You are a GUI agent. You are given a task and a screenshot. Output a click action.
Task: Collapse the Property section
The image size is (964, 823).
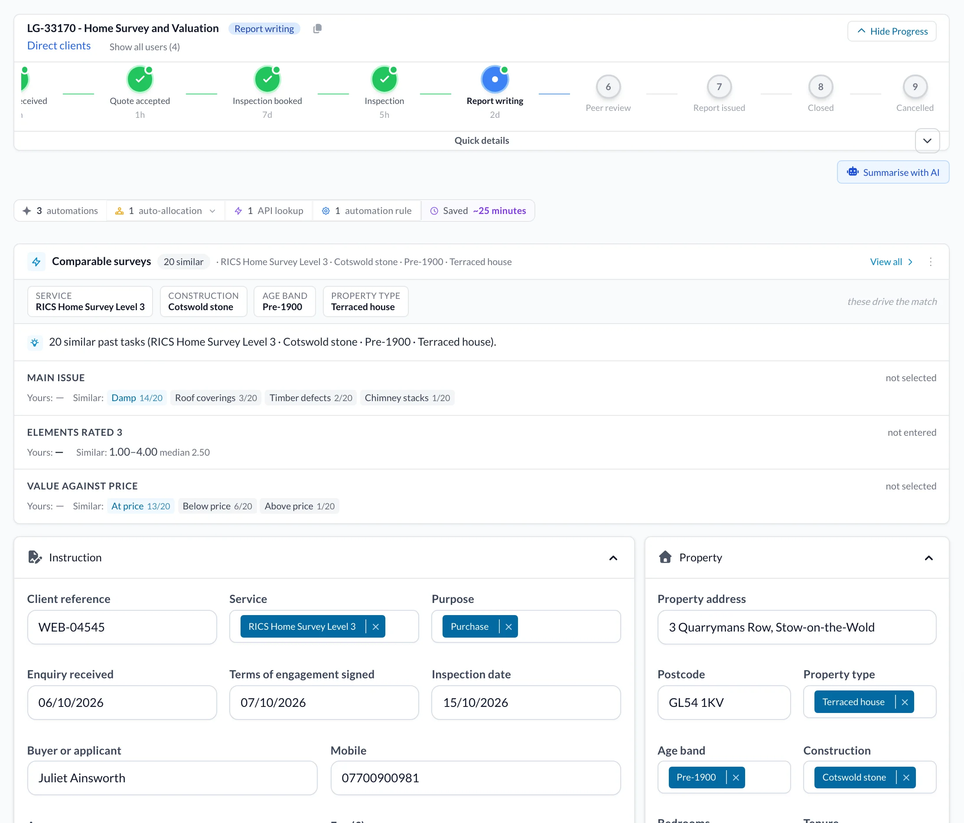click(928, 558)
